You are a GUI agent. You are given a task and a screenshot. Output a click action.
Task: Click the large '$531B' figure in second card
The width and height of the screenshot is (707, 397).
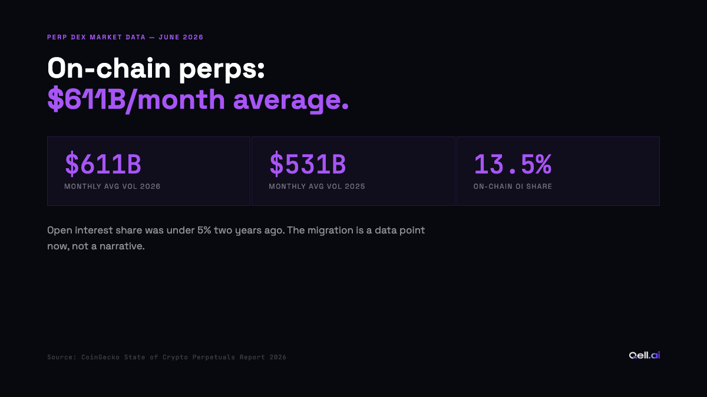click(308, 164)
